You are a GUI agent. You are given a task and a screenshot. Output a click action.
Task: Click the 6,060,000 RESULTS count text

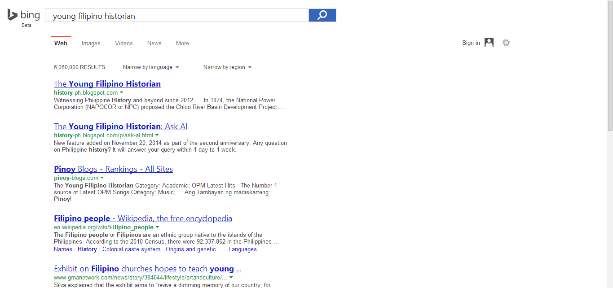[79, 67]
